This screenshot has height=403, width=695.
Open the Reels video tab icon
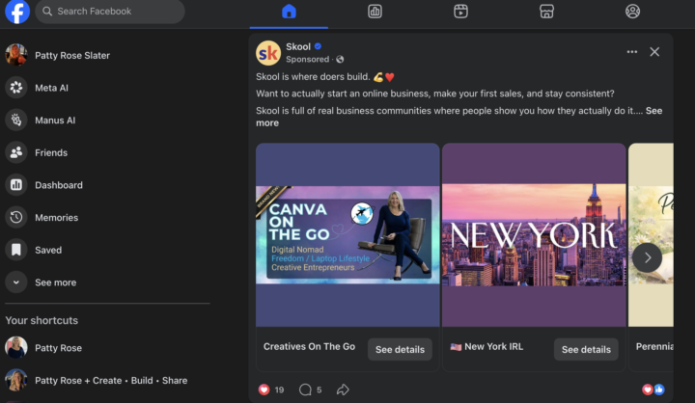coord(461,11)
